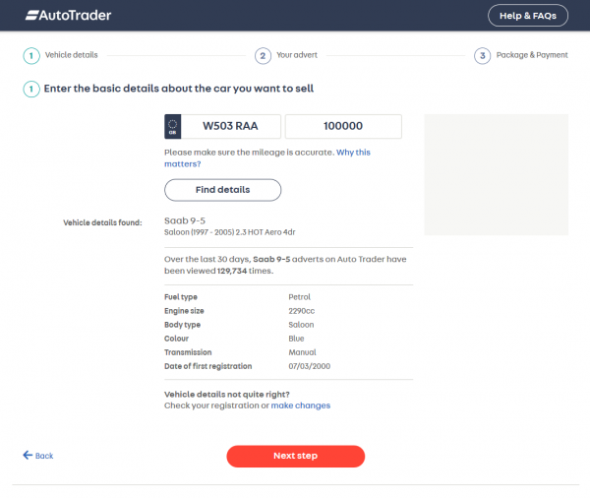590x498 pixels.
Task: Select the Vehicle details step label
Action: pyautogui.click(x=72, y=55)
